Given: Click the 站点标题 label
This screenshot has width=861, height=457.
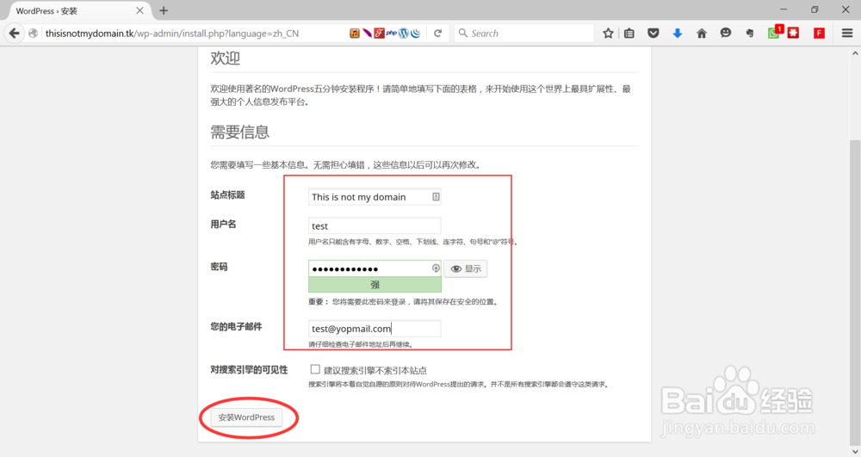Looking at the screenshot, I should 227,195.
